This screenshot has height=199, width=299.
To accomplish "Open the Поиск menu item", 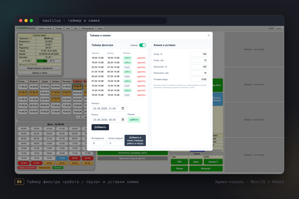I will pyautogui.click(x=100, y=29).
